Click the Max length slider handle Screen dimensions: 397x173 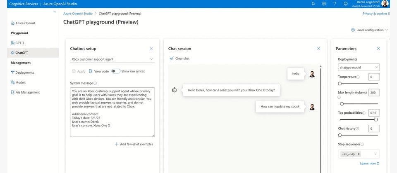click(342, 104)
